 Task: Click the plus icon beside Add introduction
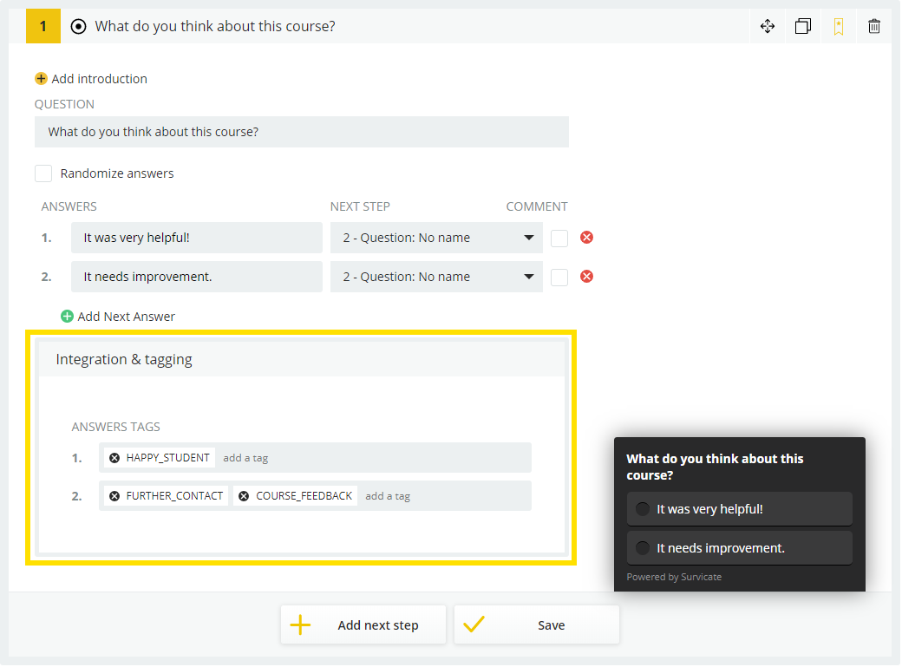[41, 79]
